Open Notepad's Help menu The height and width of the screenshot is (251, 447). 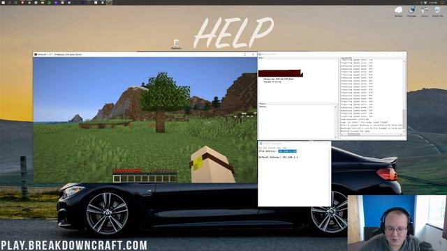[285, 148]
